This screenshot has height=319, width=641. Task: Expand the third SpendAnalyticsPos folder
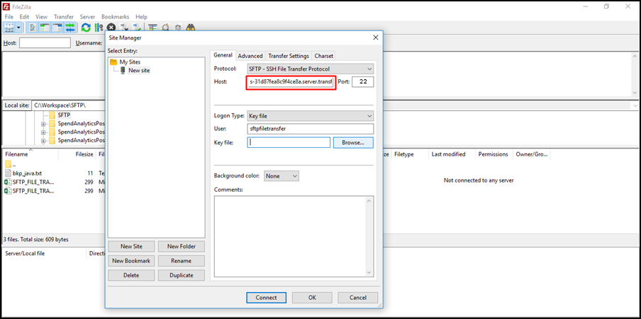pyautogui.click(x=43, y=141)
